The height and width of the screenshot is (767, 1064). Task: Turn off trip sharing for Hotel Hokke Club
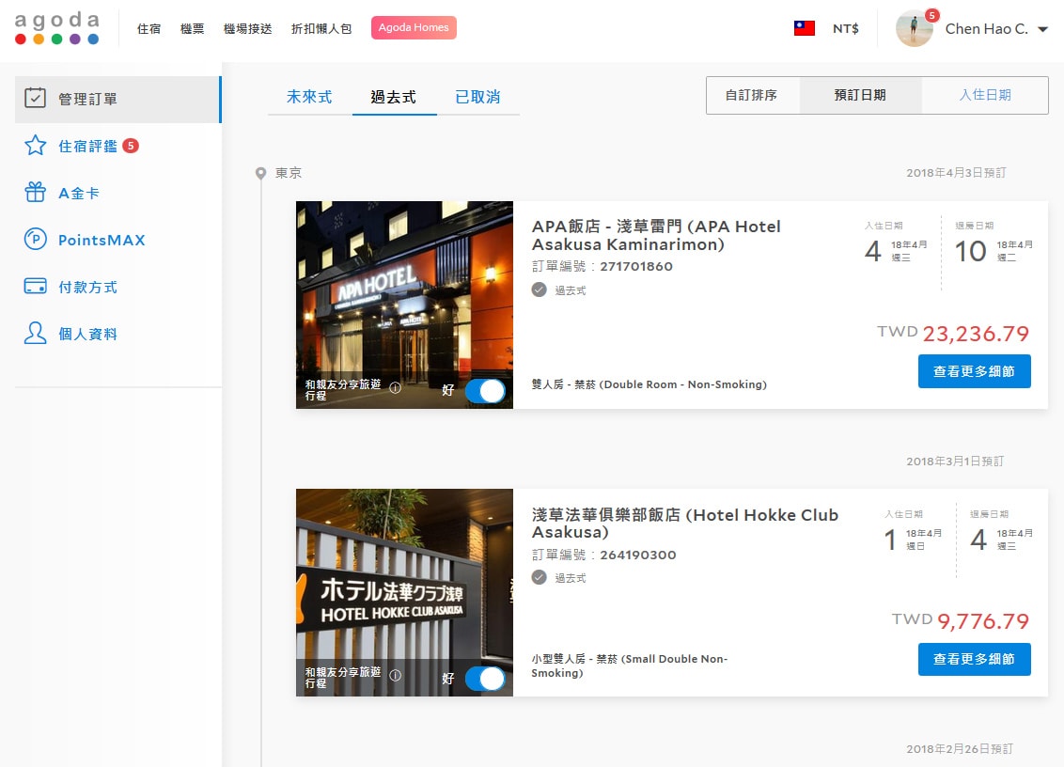pyautogui.click(x=485, y=679)
